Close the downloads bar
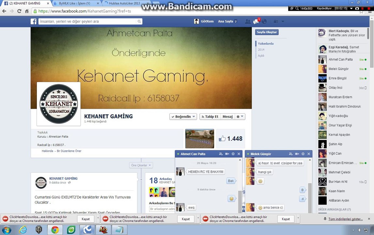This screenshot has height=235, width=374. coord(369,219)
